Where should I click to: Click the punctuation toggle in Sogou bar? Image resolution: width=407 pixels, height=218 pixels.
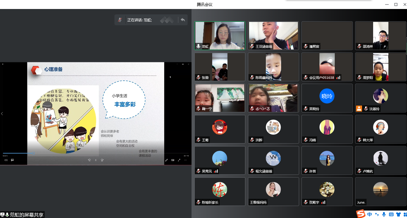point(377,214)
